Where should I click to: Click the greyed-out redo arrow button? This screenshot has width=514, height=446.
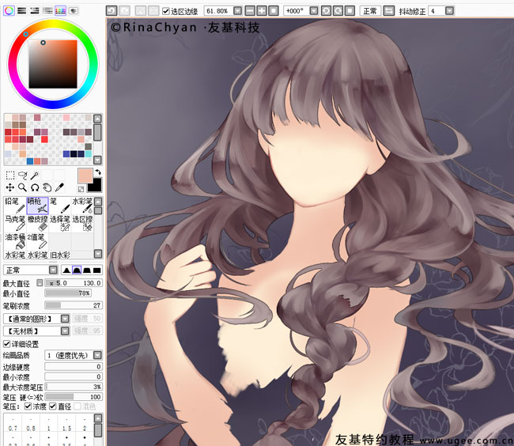tap(125, 11)
